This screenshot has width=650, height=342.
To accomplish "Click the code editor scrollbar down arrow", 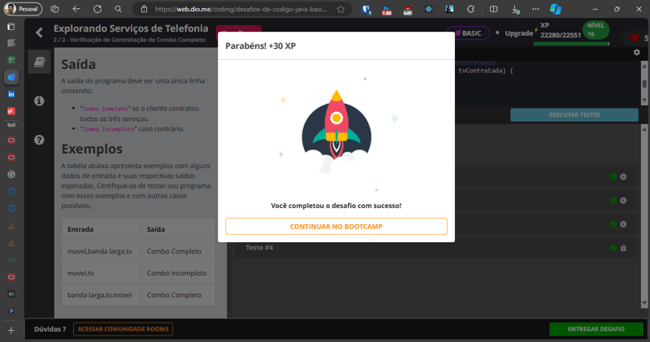I will click(x=644, y=100).
